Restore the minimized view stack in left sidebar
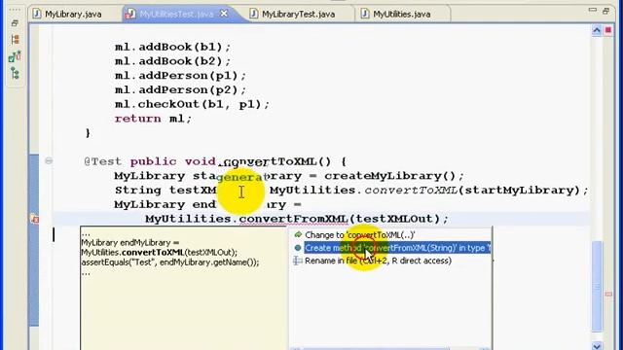Screen dimensions: 623x350 (x=15, y=23)
